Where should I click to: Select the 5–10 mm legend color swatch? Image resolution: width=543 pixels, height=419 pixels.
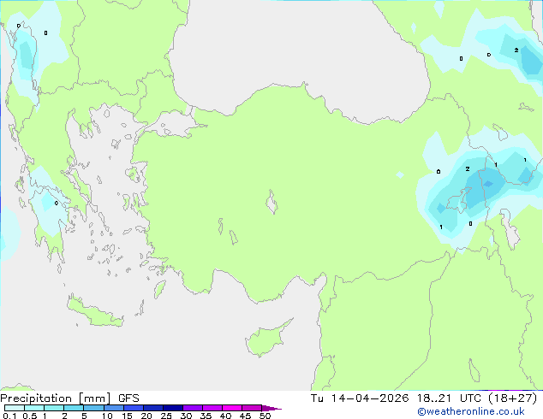(93, 408)
